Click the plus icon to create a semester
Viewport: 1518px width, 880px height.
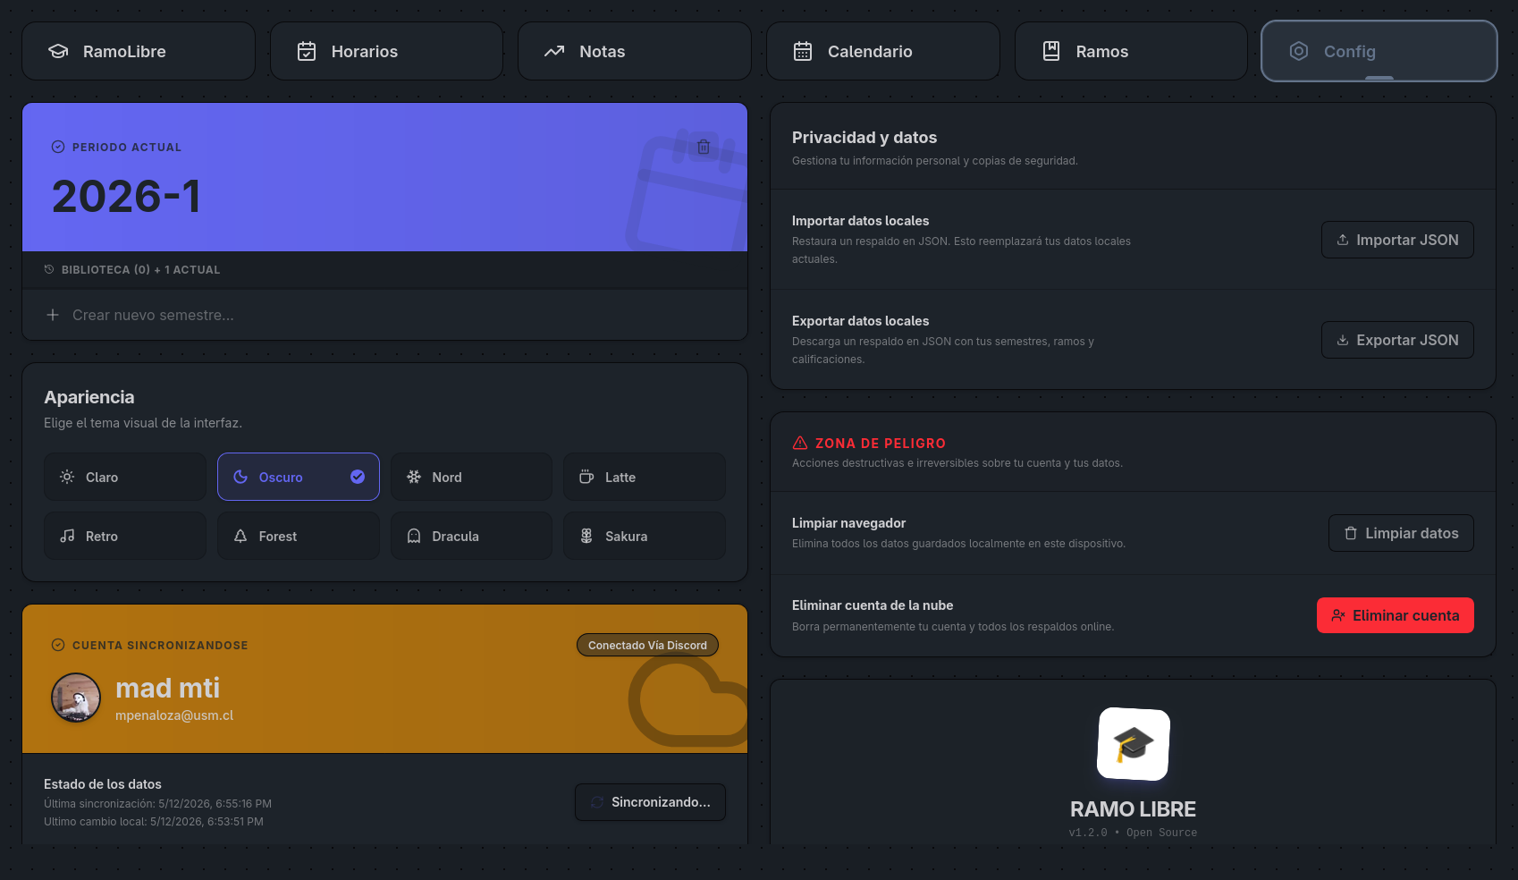coord(53,315)
